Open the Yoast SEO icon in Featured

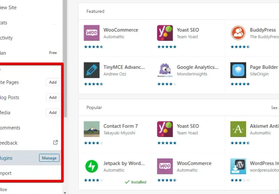tap(165, 33)
